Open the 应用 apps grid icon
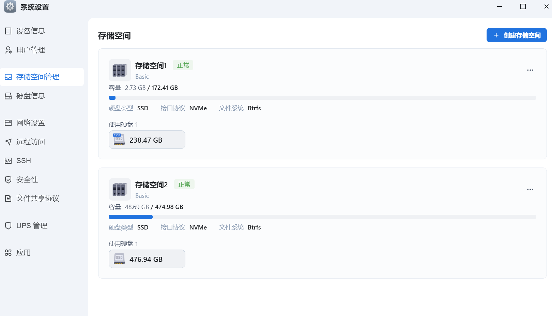The image size is (552, 316). [x=8, y=253]
